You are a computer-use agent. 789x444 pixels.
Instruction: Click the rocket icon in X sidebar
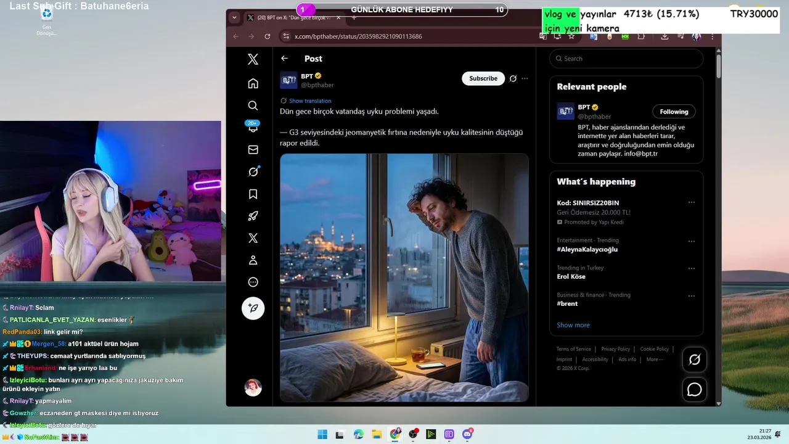(253, 216)
